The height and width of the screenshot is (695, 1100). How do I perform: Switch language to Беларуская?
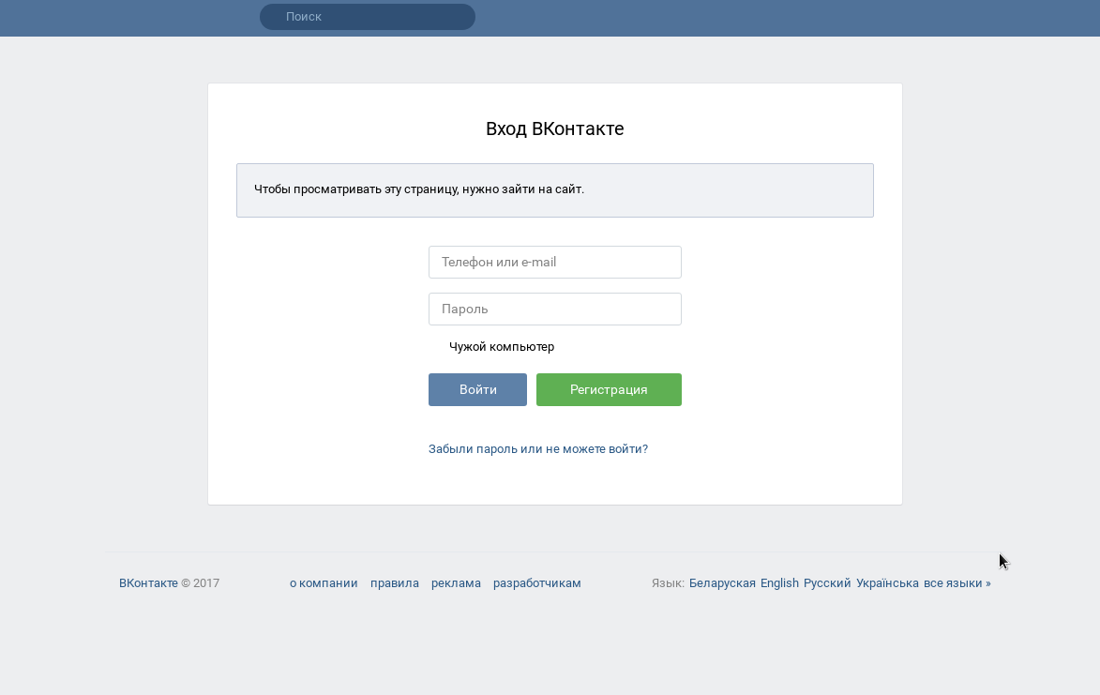[x=722, y=583]
